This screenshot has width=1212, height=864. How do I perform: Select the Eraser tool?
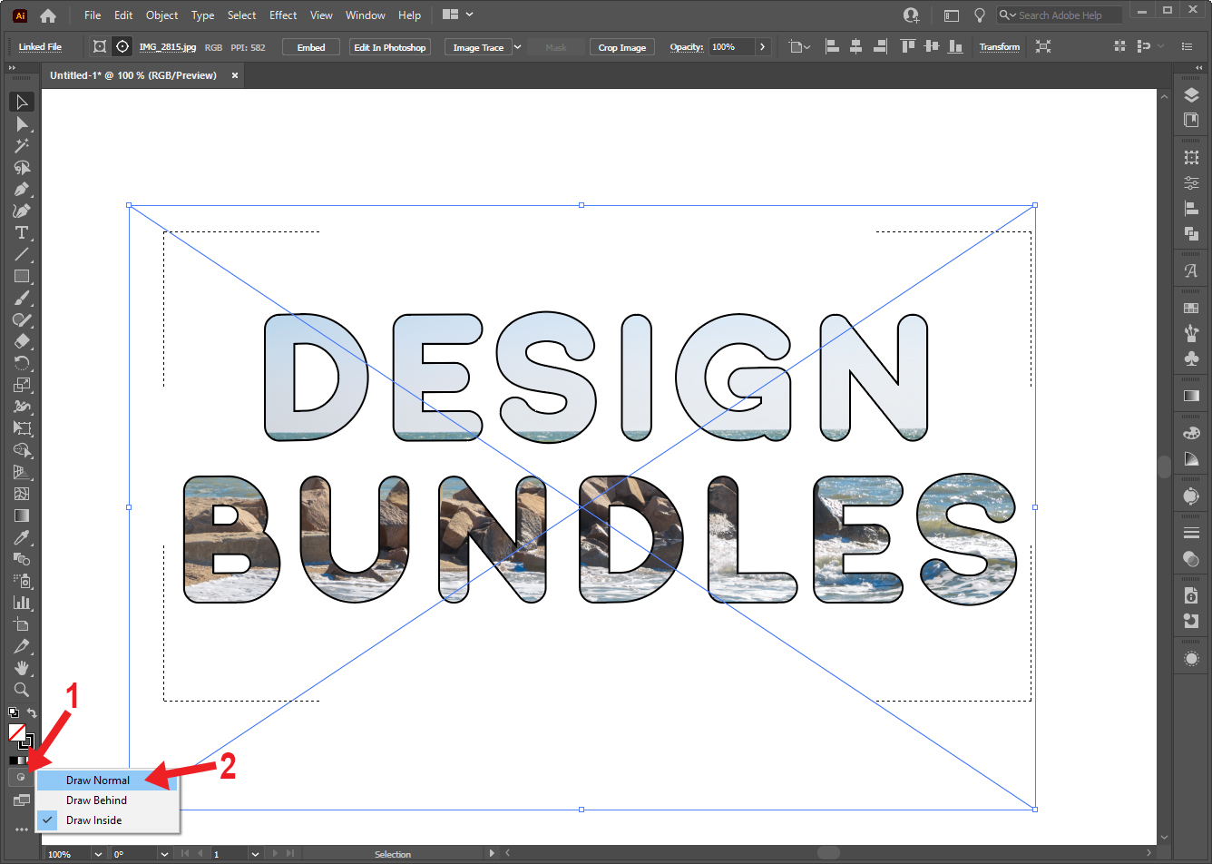22,342
